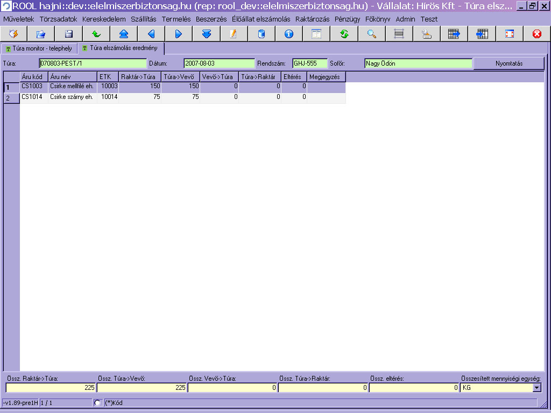Open the Raktározás menu
Viewport: 551px width, 413px height.
[313, 19]
